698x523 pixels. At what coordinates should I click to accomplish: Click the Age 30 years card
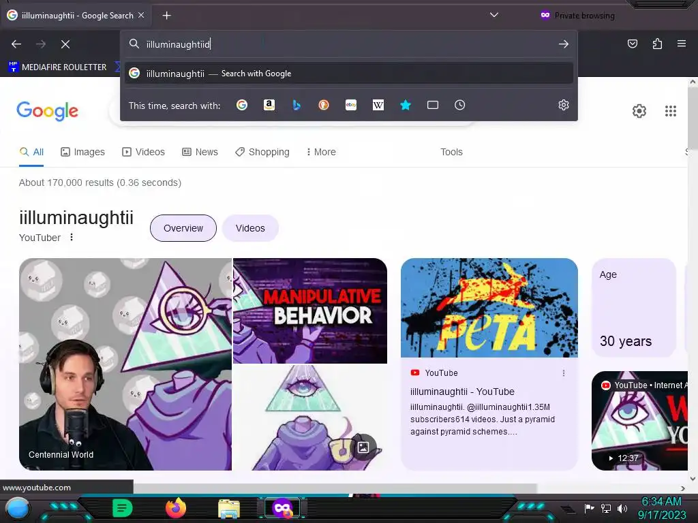634,308
